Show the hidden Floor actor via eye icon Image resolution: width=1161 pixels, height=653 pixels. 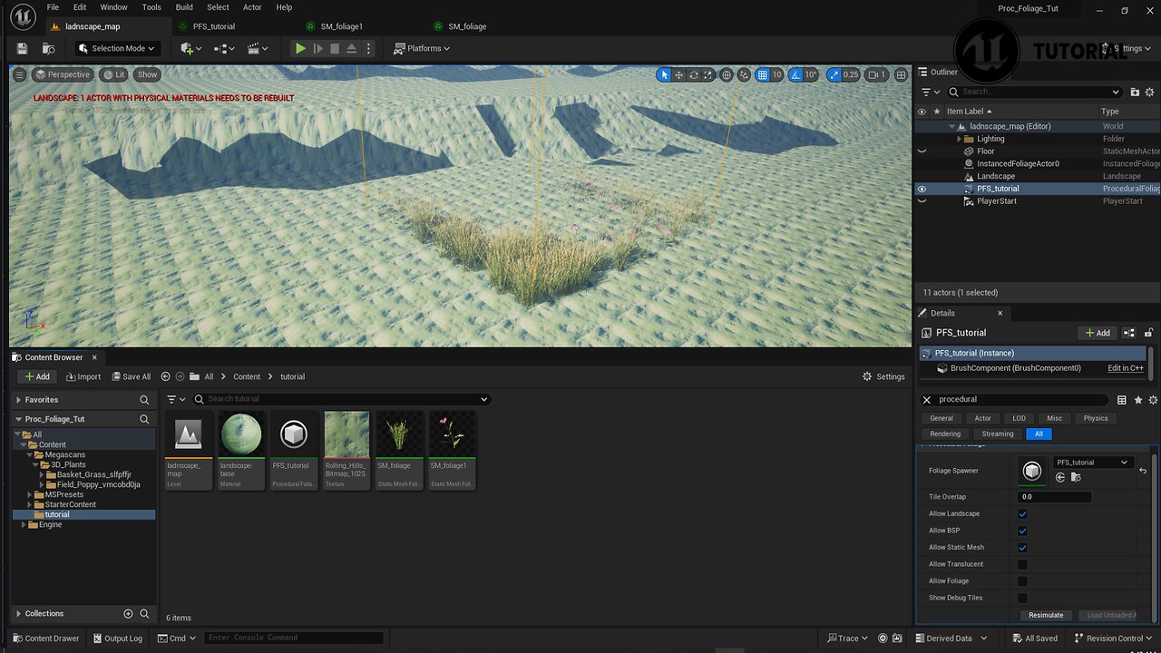922,151
